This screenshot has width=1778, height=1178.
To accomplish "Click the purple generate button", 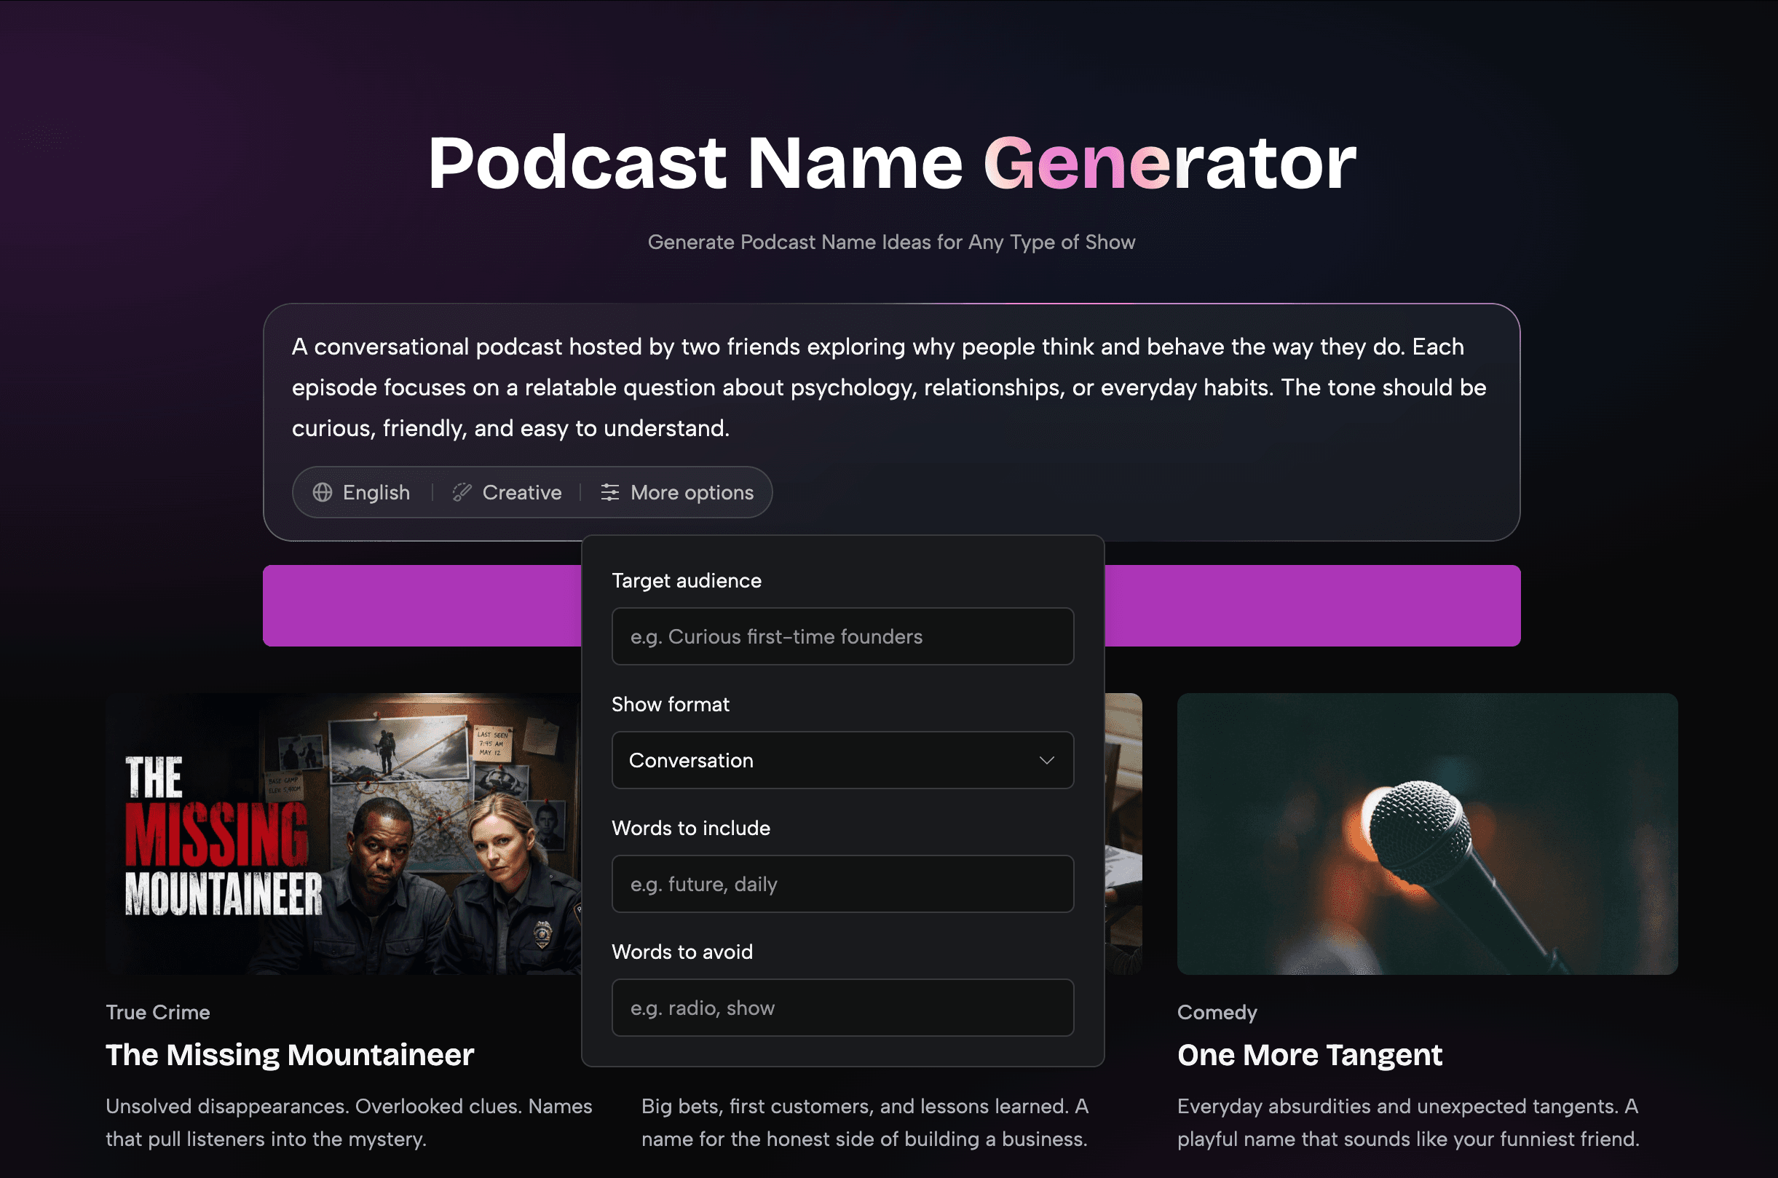I will pyautogui.click(x=422, y=606).
